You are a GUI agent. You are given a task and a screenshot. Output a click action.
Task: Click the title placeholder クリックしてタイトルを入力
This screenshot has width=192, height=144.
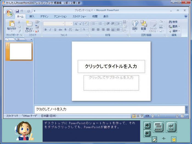pyautogui.click(x=111, y=66)
